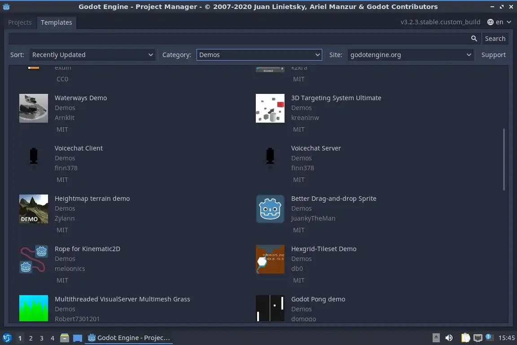Switch to workspace 4

(53, 338)
